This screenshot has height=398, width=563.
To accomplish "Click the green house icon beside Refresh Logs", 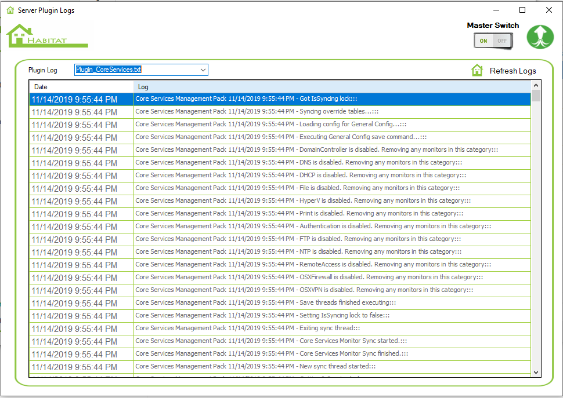I will click(x=477, y=70).
